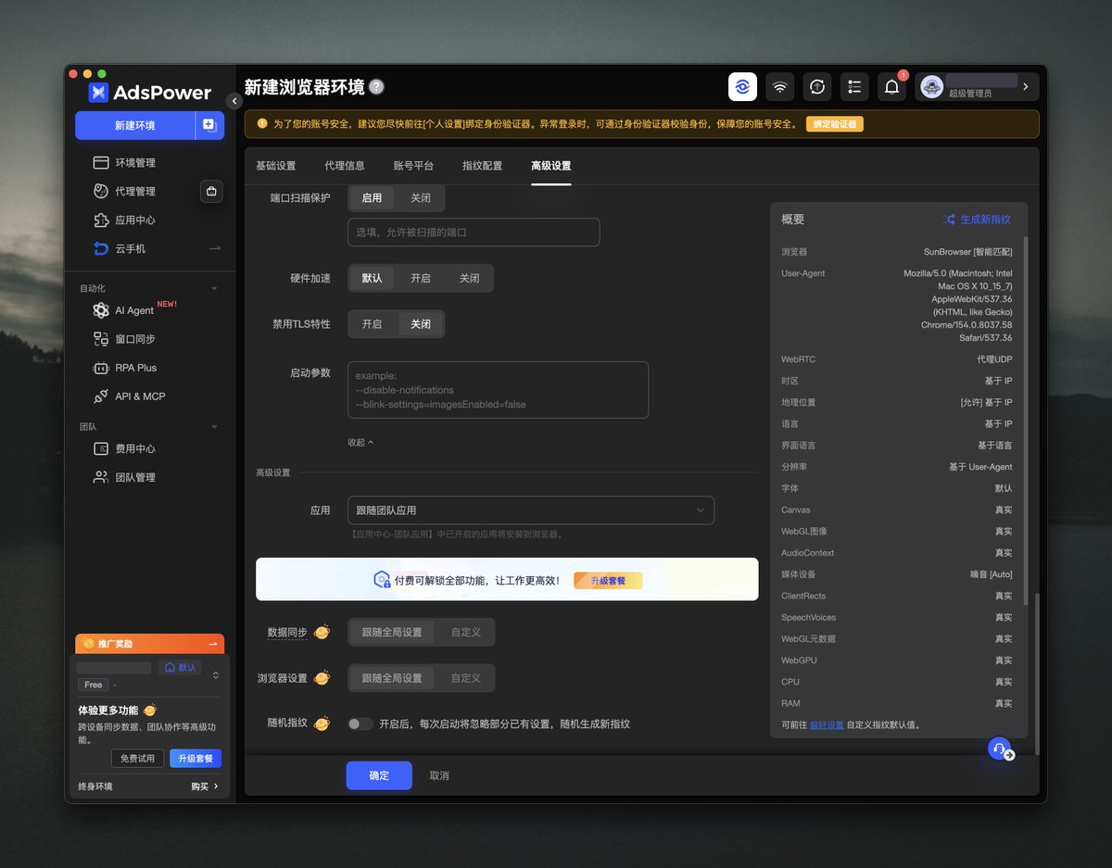Open the notification bell
This screenshot has width=1112, height=868.
point(891,87)
